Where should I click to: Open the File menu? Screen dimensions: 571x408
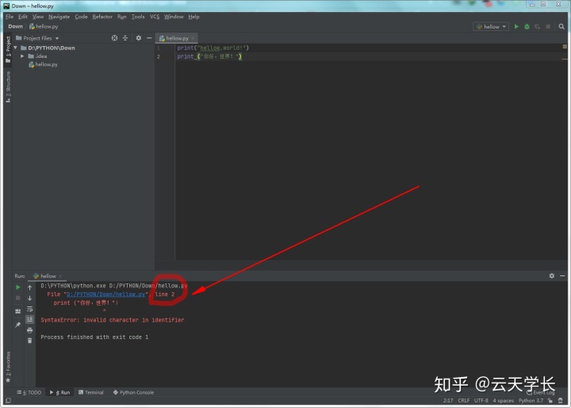[x=10, y=17]
